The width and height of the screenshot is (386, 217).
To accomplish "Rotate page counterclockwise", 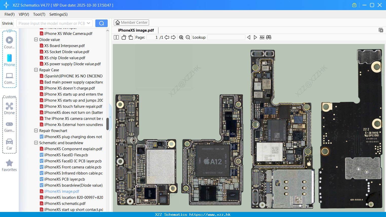I will [124, 37].
